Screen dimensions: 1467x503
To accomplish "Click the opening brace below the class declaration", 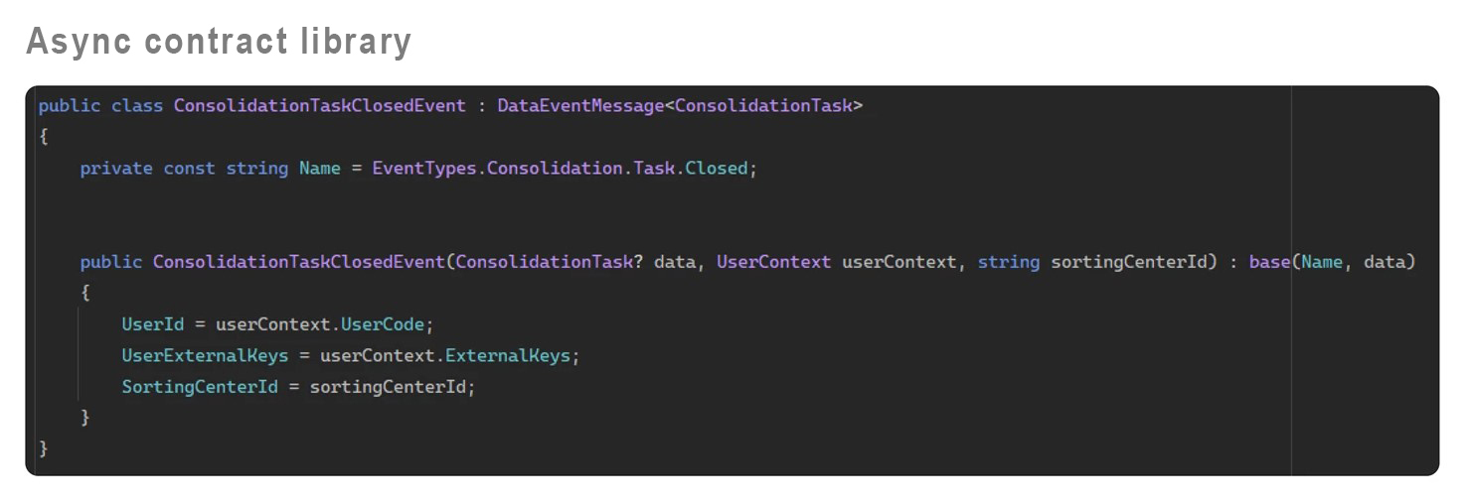I will 44,137.
